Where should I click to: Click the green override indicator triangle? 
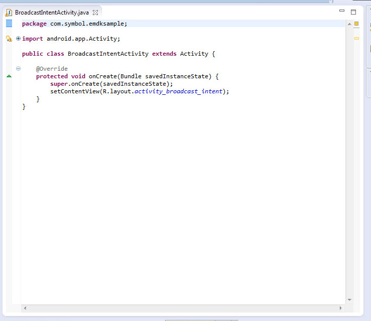[x=9, y=76]
